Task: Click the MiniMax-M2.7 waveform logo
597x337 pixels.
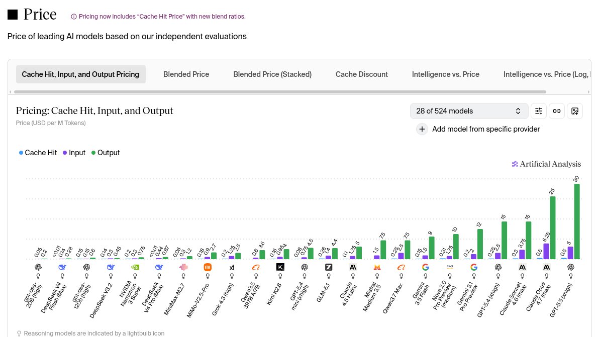Action: click(x=183, y=267)
